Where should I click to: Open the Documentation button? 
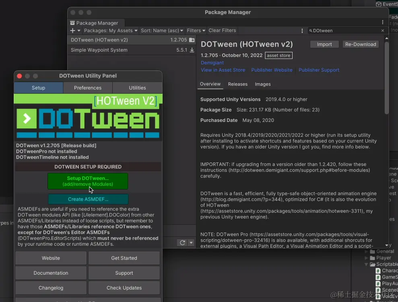pos(51,273)
